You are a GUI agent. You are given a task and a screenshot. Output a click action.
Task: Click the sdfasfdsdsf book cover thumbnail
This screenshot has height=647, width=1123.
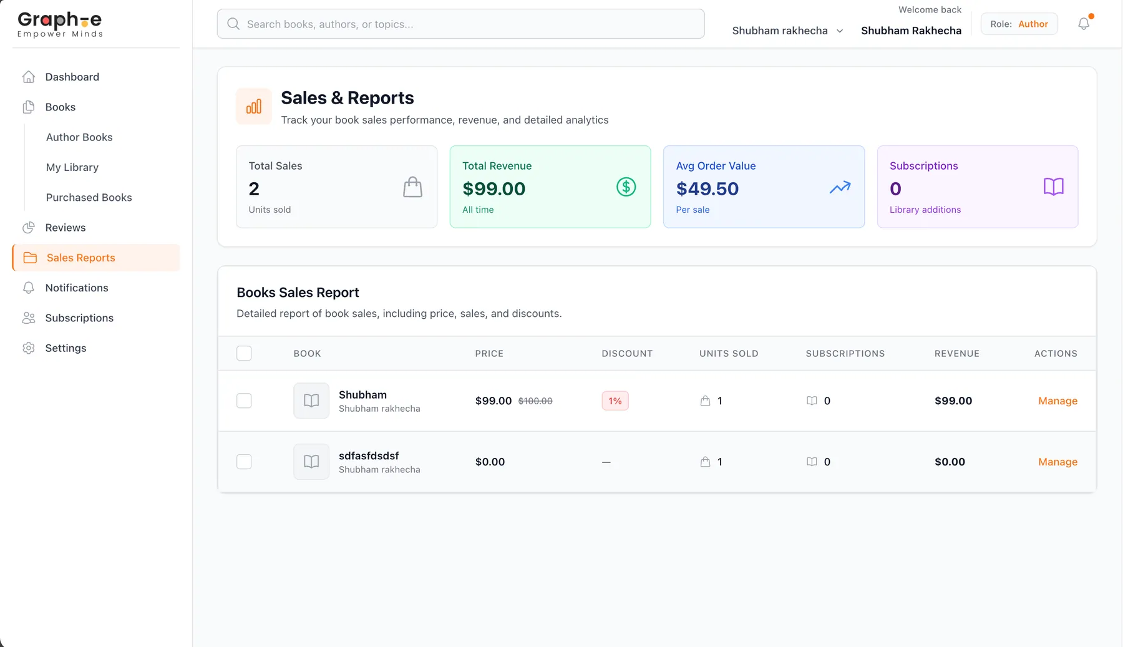coord(311,462)
